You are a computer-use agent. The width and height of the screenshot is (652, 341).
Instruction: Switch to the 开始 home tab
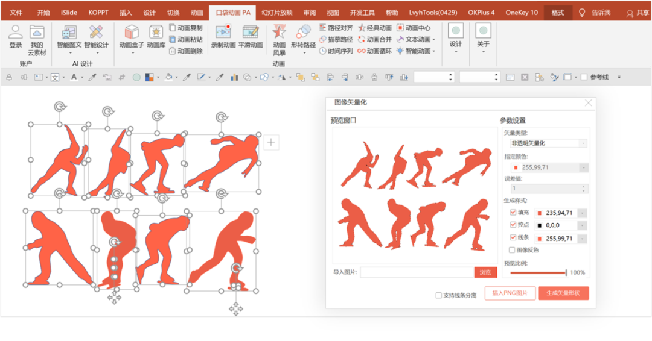(43, 13)
